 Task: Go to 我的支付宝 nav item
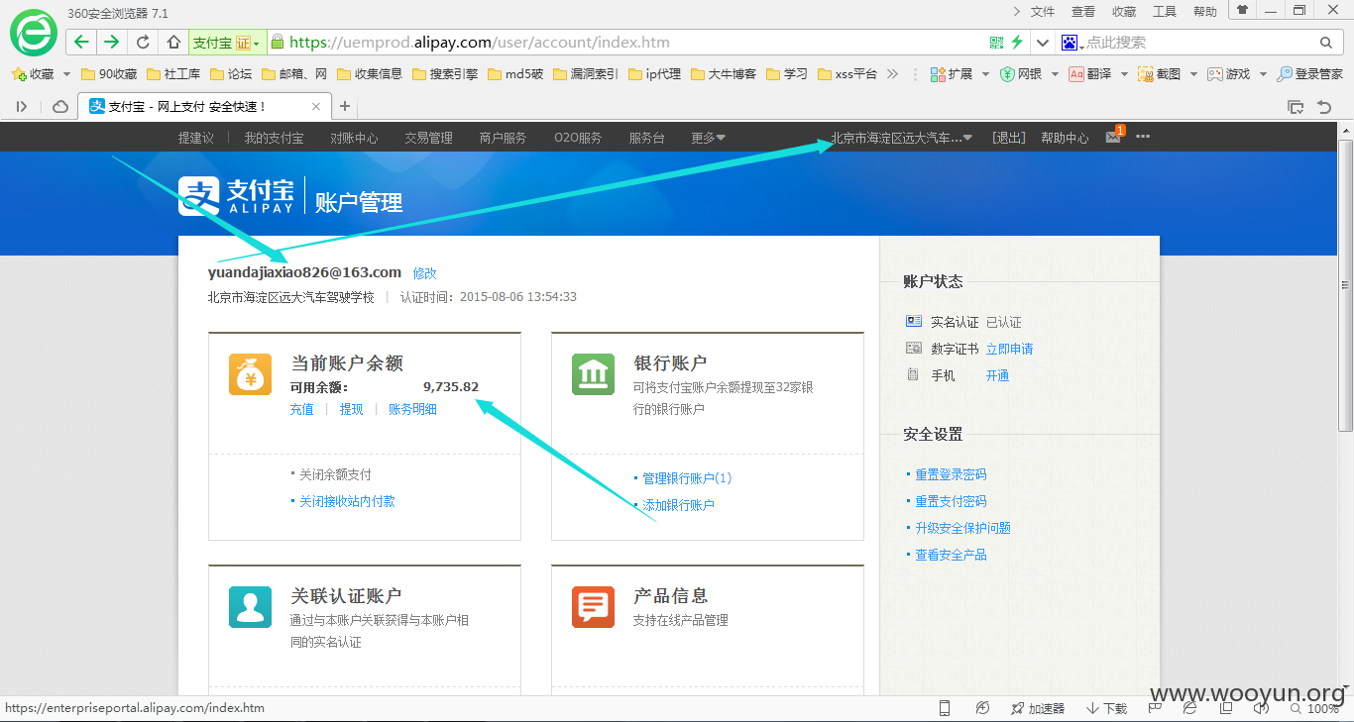click(x=275, y=138)
